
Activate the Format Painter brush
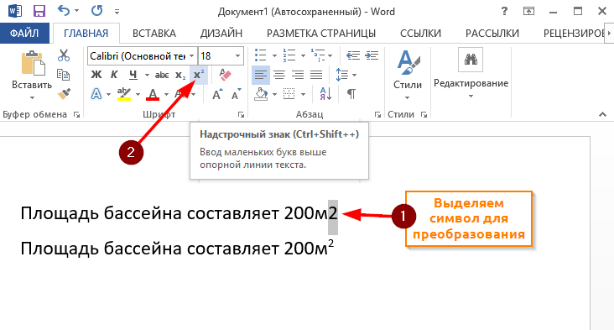64,94
